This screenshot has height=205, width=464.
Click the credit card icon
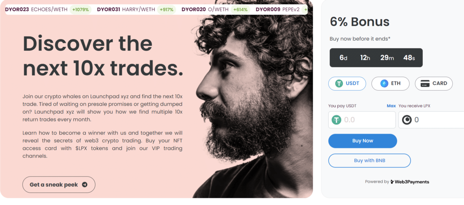425,83
